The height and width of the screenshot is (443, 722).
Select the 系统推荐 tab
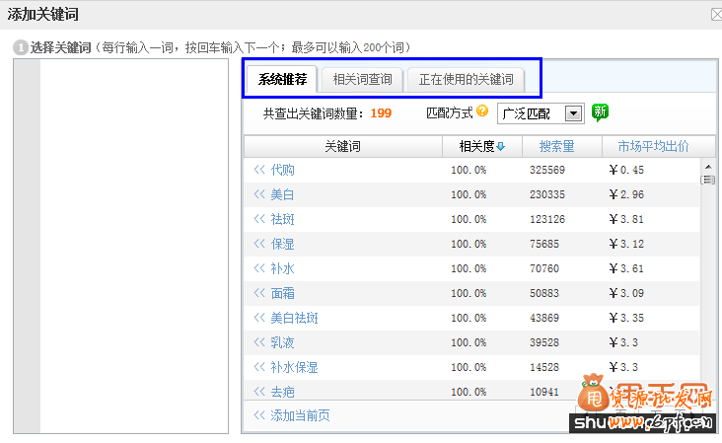pos(282,80)
